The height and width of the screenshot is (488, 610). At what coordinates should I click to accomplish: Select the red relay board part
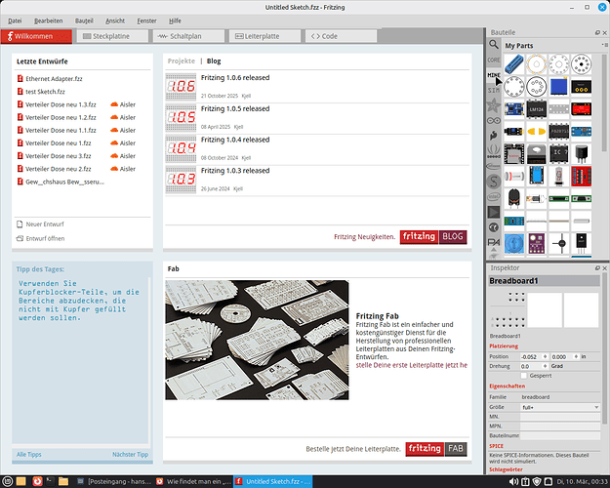[x=582, y=177]
